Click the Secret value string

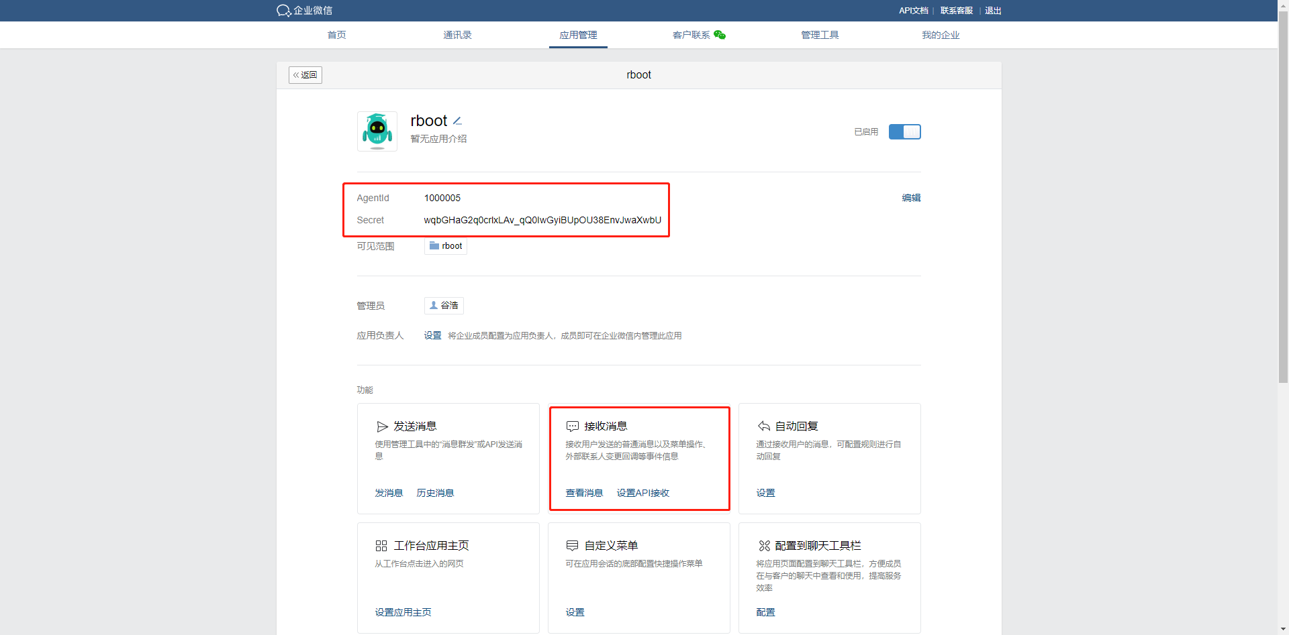542,220
